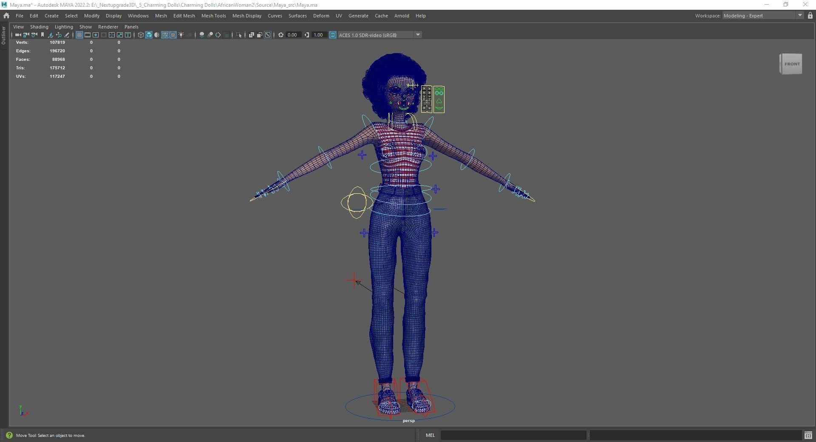Viewport: 816px width, 442px height.
Task: Toggle Wireframe on Shaded display
Action: coord(165,35)
